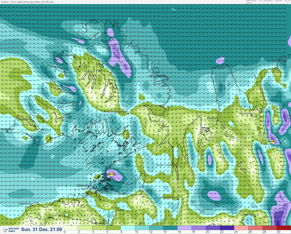Click the Bolungarvík station label
Screen dimensions: 291x234
[67, 55]
